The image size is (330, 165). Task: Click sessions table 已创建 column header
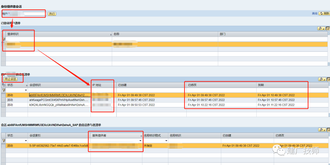[x=151, y=85]
